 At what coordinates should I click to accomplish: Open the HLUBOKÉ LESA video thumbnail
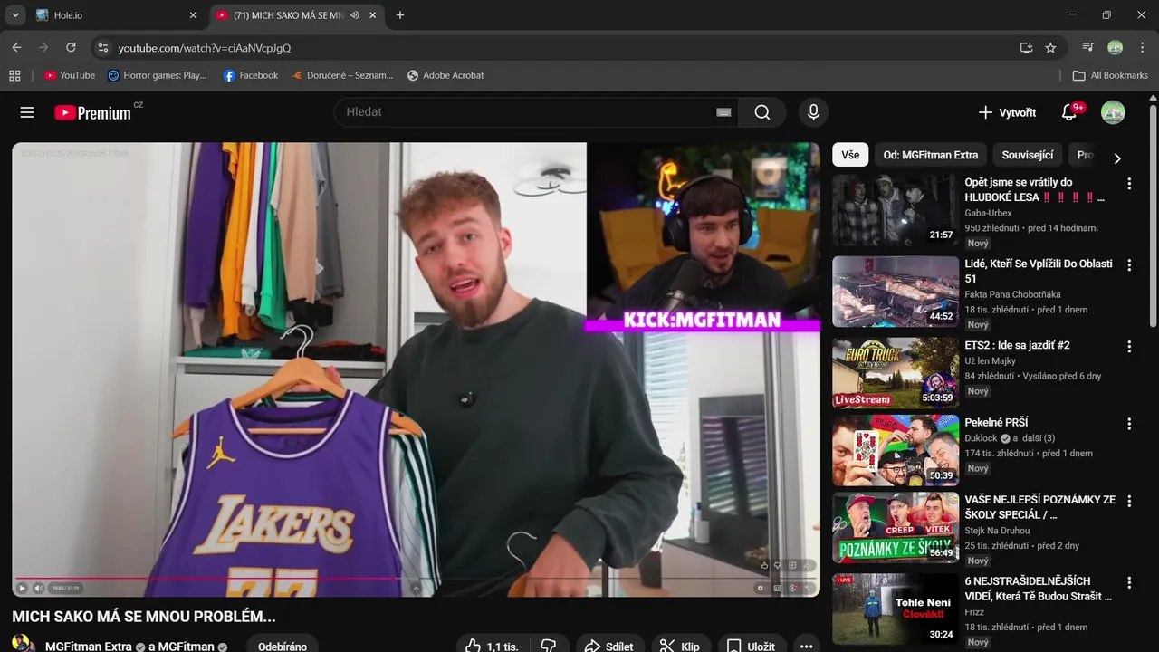(895, 210)
